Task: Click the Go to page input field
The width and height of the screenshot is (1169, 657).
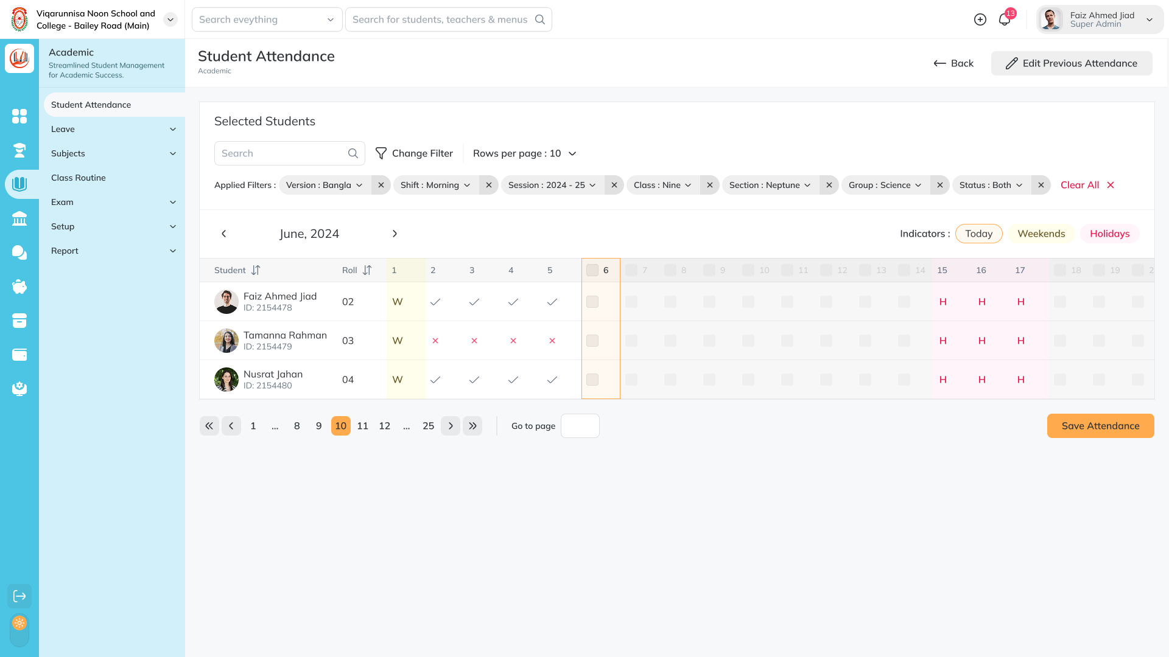Action: coord(580,426)
